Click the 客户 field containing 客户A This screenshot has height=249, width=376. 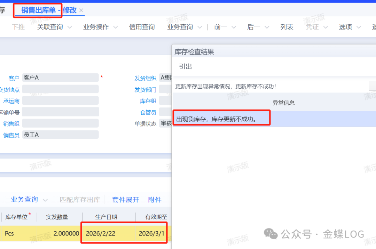point(60,78)
